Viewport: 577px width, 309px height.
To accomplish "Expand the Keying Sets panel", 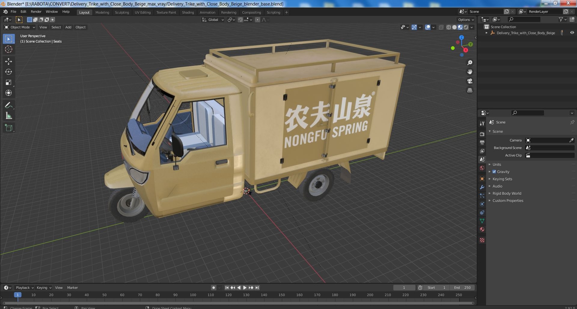I will [502, 179].
